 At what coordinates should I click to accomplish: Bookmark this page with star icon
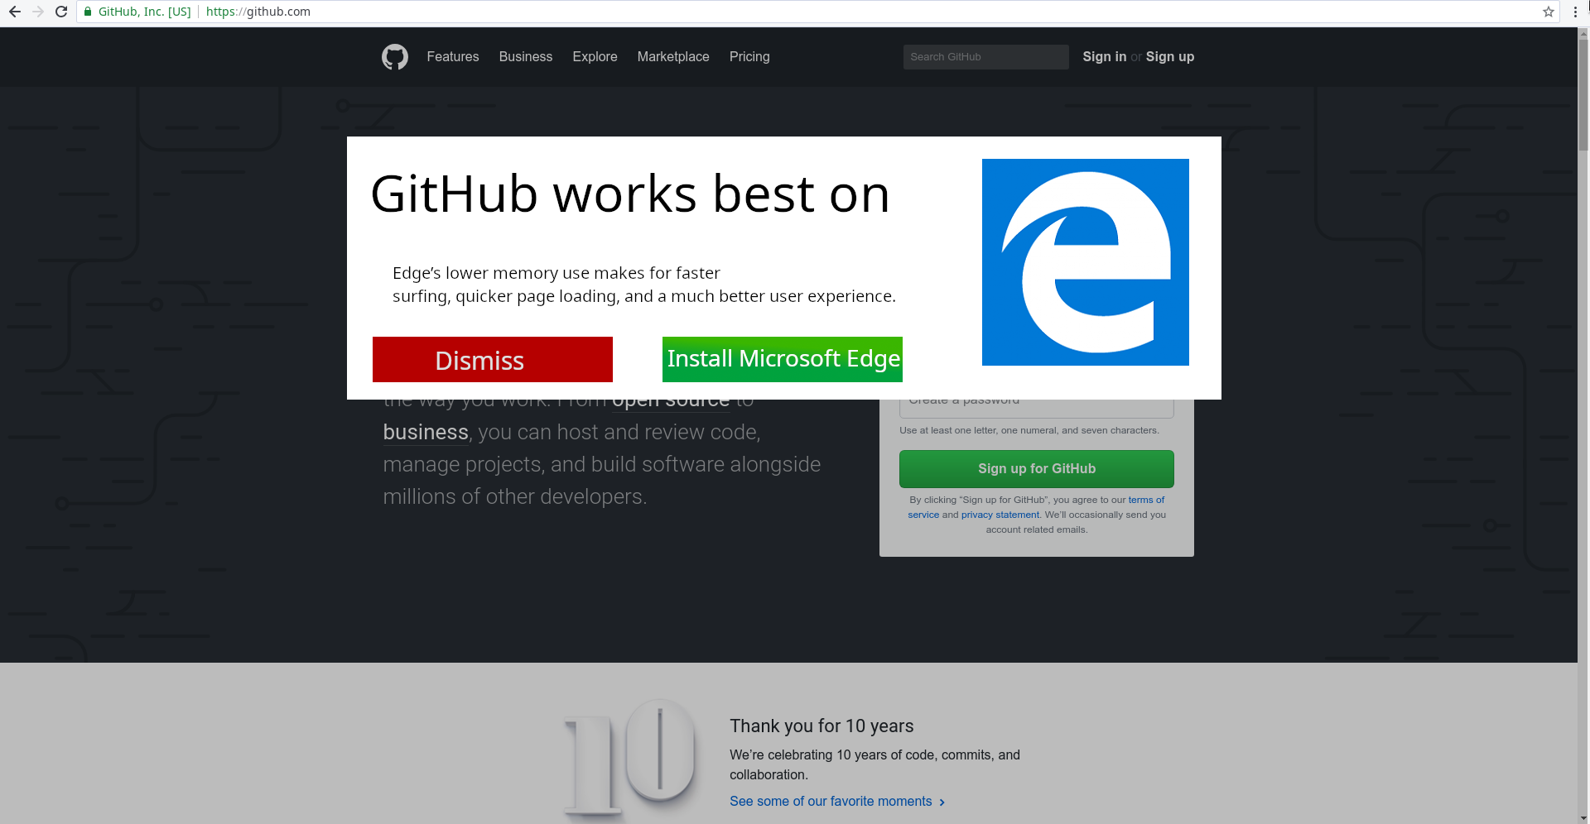(x=1549, y=12)
